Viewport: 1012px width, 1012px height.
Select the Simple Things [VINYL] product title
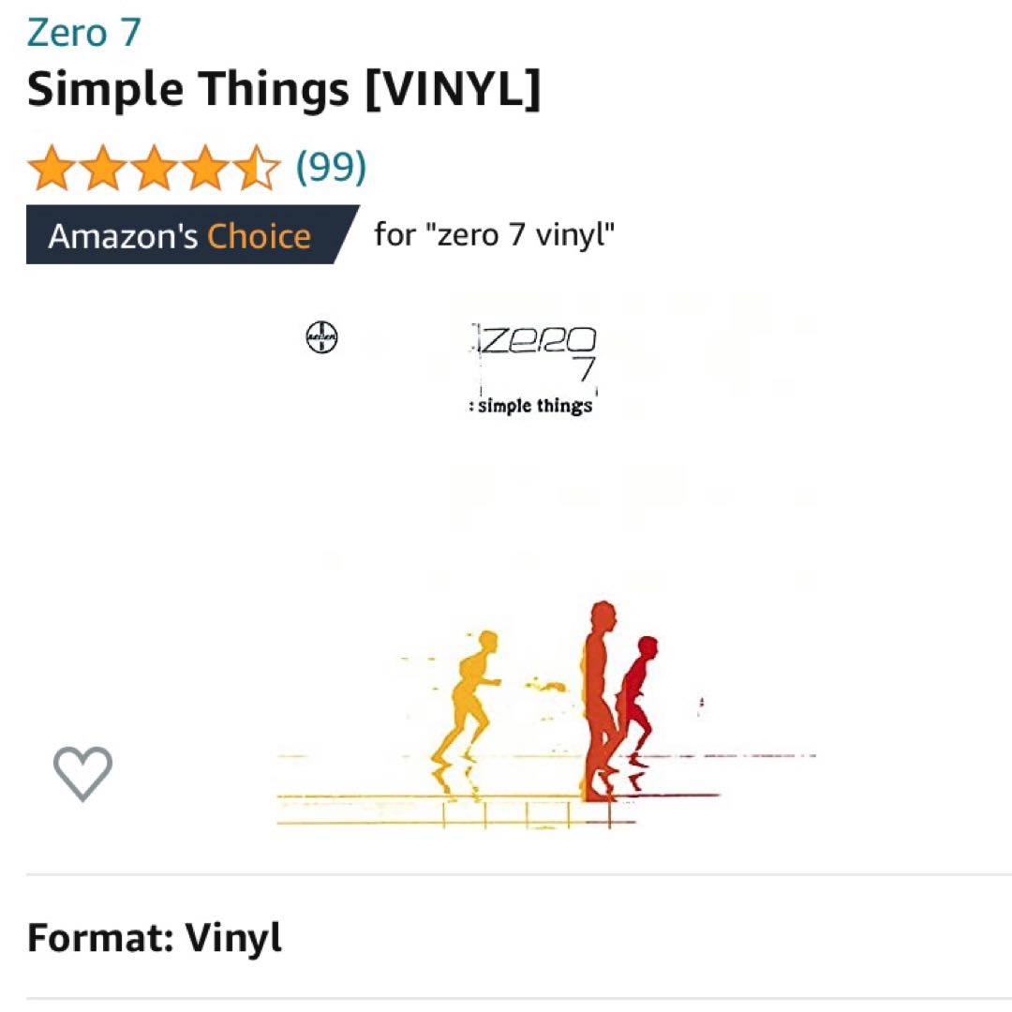click(x=284, y=89)
